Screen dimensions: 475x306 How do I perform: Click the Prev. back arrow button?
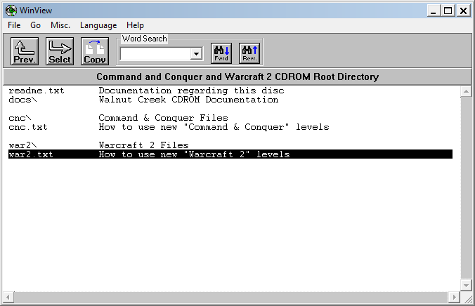[x=25, y=51]
